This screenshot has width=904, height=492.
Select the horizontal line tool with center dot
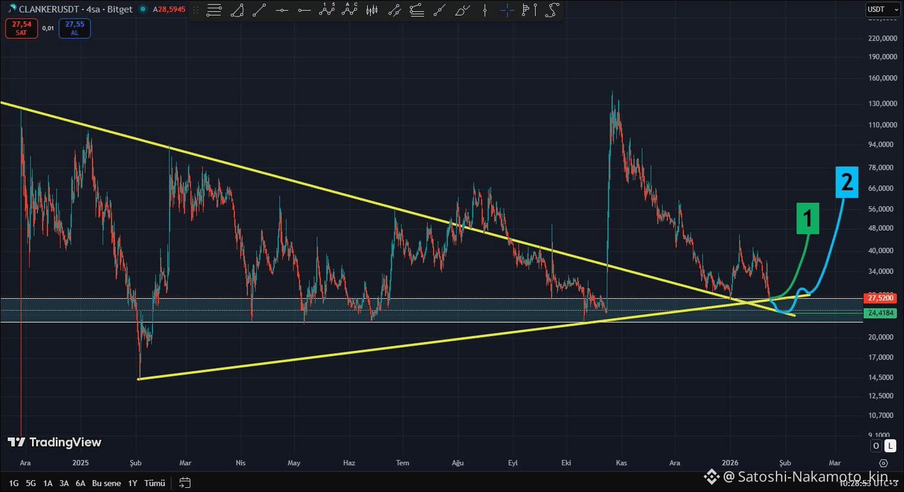pyautogui.click(x=282, y=10)
